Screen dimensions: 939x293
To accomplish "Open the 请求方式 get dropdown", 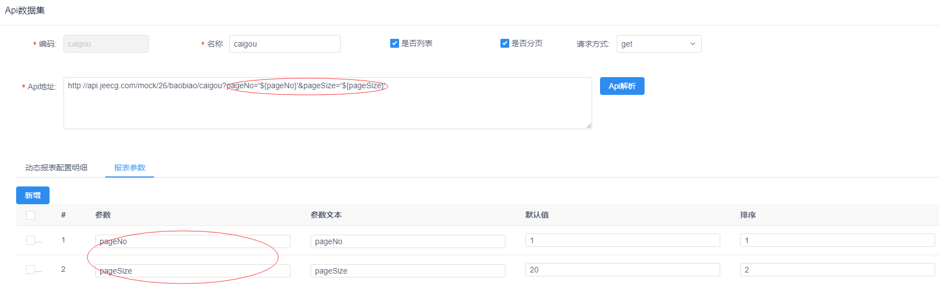I will (x=659, y=44).
